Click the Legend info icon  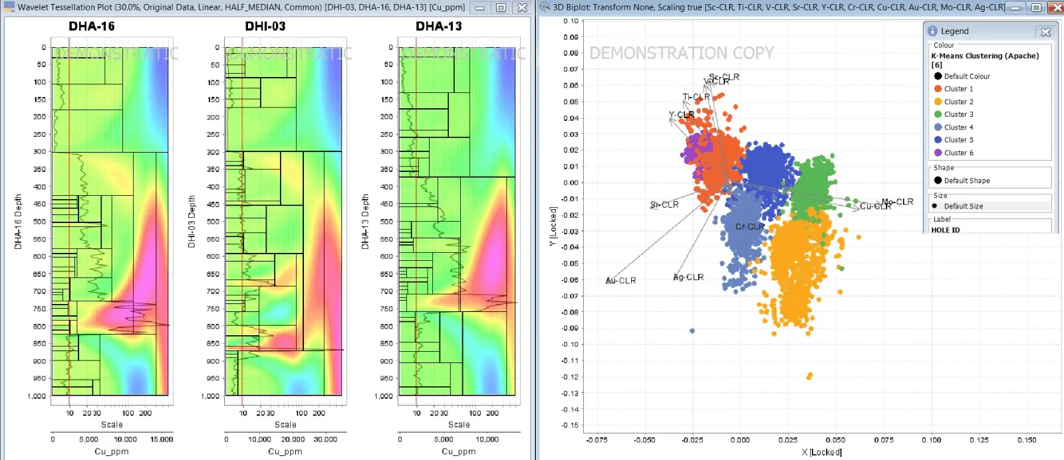[x=932, y=31]
